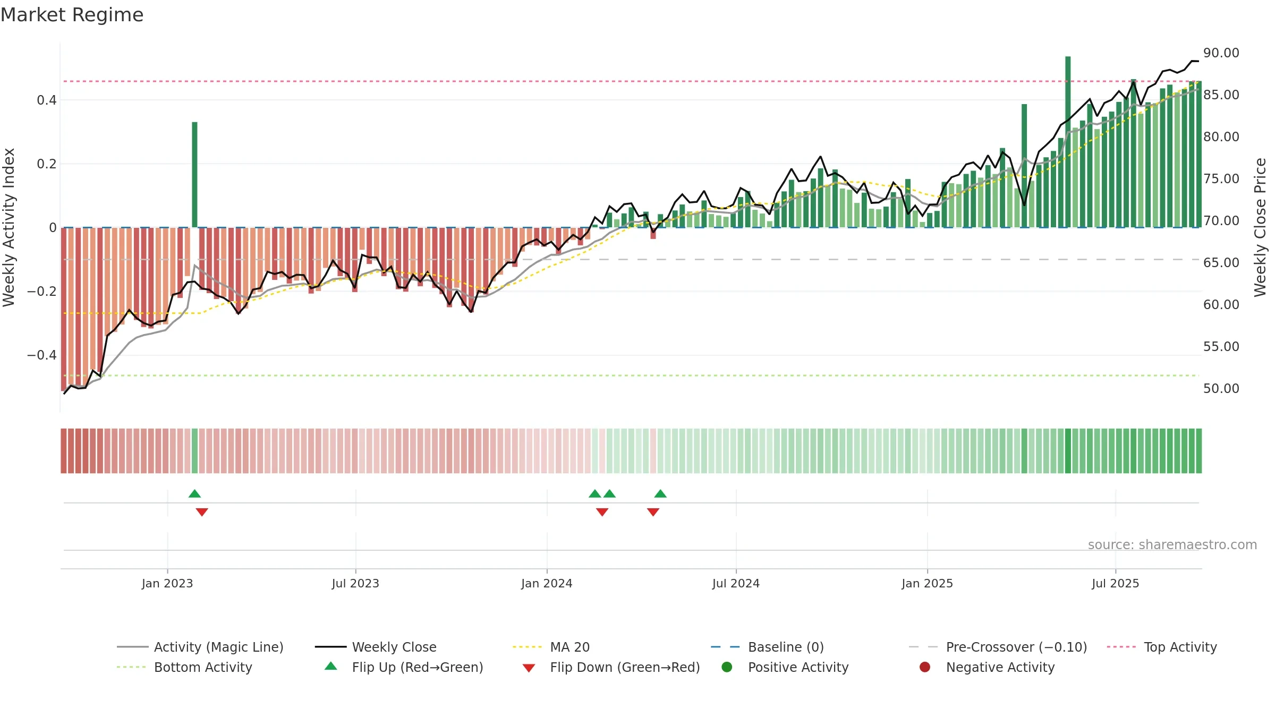Toggle the Bottom Activity legend entry
Screen dimensions: 1275x717
click(184, 667)
